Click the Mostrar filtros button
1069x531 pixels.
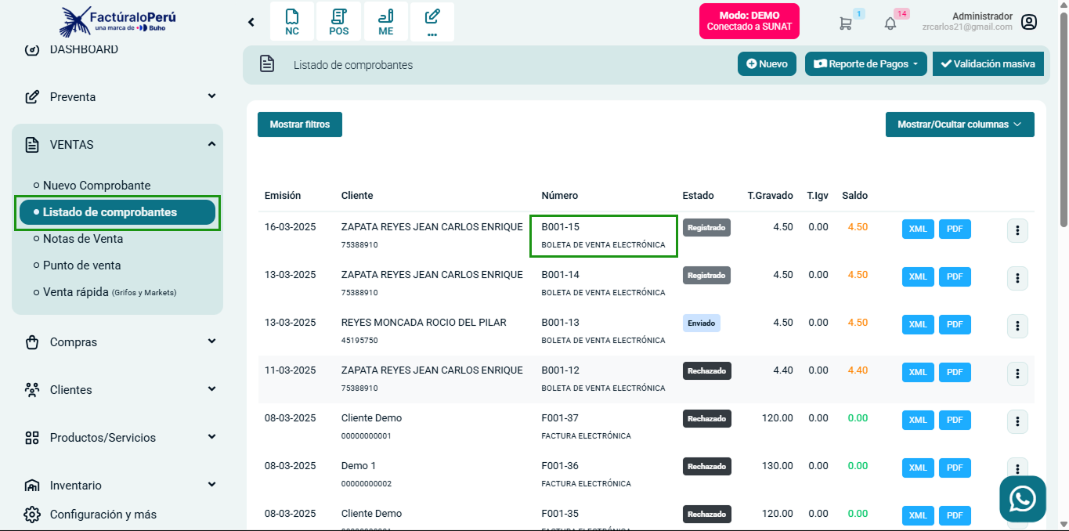coord(299,125)
